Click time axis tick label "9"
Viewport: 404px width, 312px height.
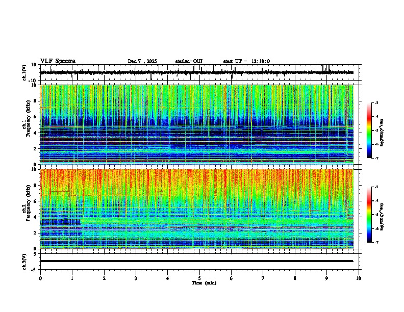coord(326,278)
